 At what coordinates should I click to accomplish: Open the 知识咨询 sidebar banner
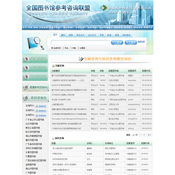35,68
